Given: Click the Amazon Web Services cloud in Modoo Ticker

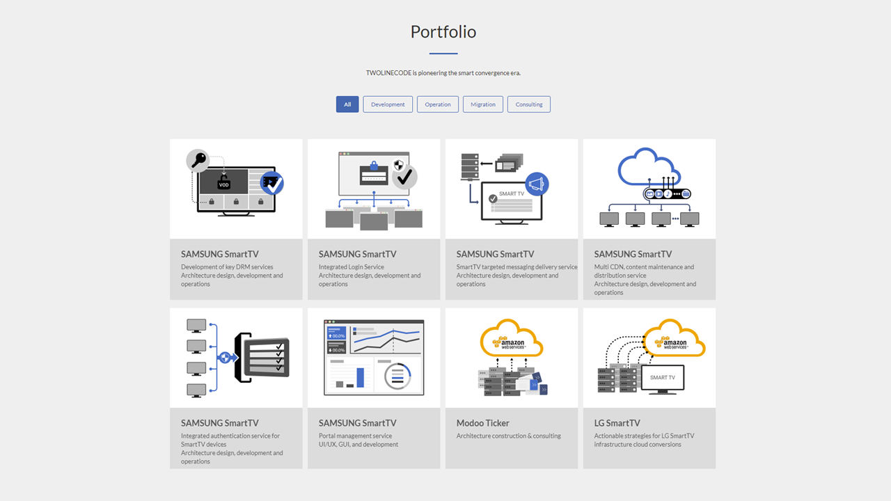Looking at the screenshot, I should (x=511, y=338).
